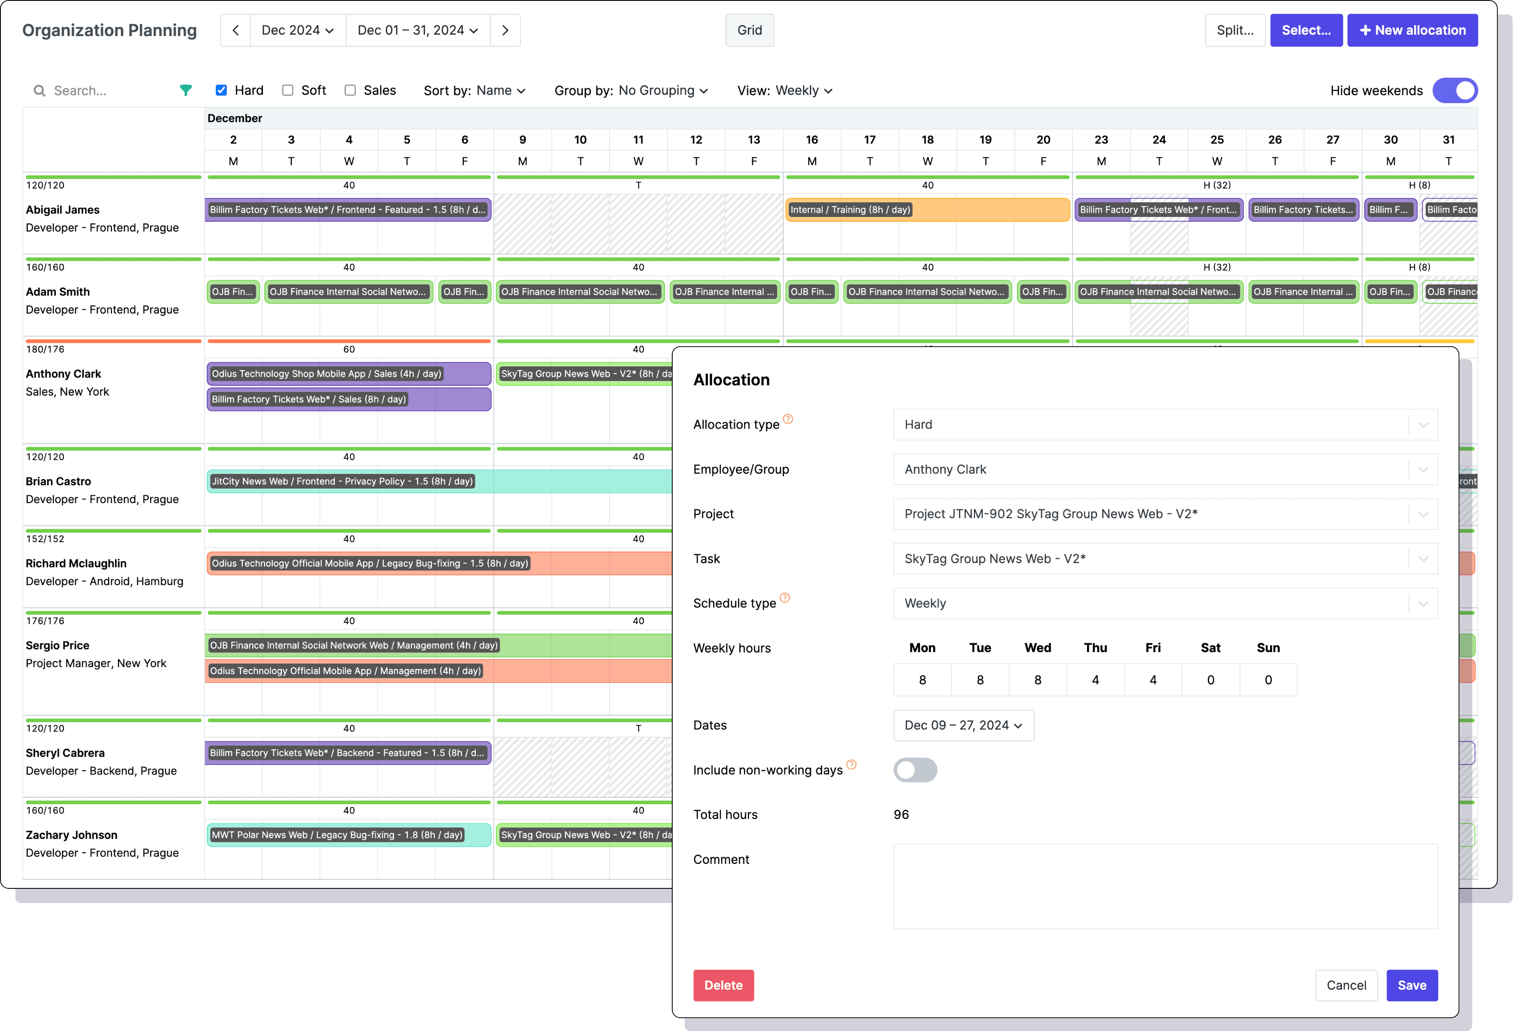1513x1031 pixels.
Task: Click the Delete button
Action: [x=723, y=985]
